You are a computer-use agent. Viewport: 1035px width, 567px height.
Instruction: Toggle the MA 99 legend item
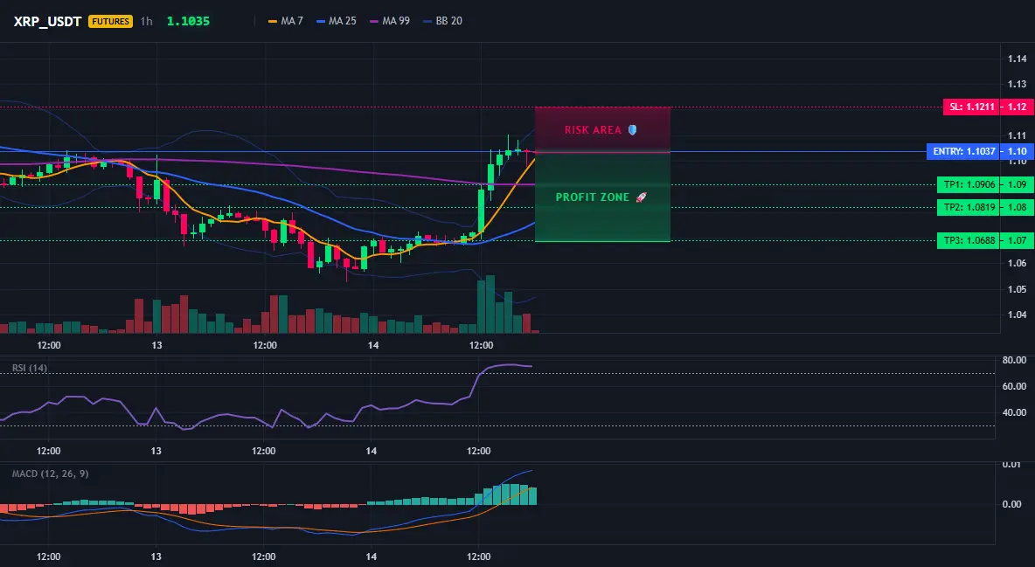tap(390, 21)
